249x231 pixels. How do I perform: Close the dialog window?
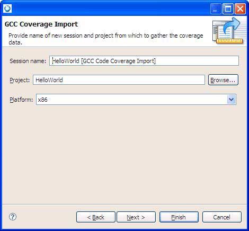(x=240, y=8)
